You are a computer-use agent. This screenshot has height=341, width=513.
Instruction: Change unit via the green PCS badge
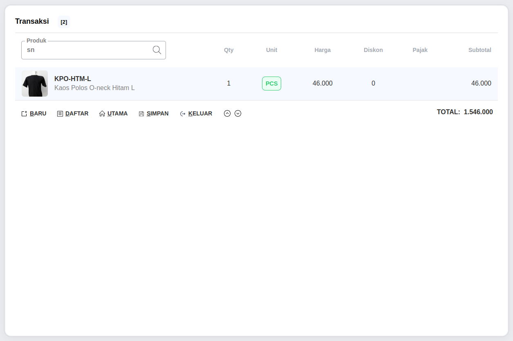click(x=271, y=84)
